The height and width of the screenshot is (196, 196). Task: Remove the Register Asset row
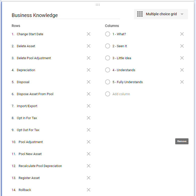[89, 178]
